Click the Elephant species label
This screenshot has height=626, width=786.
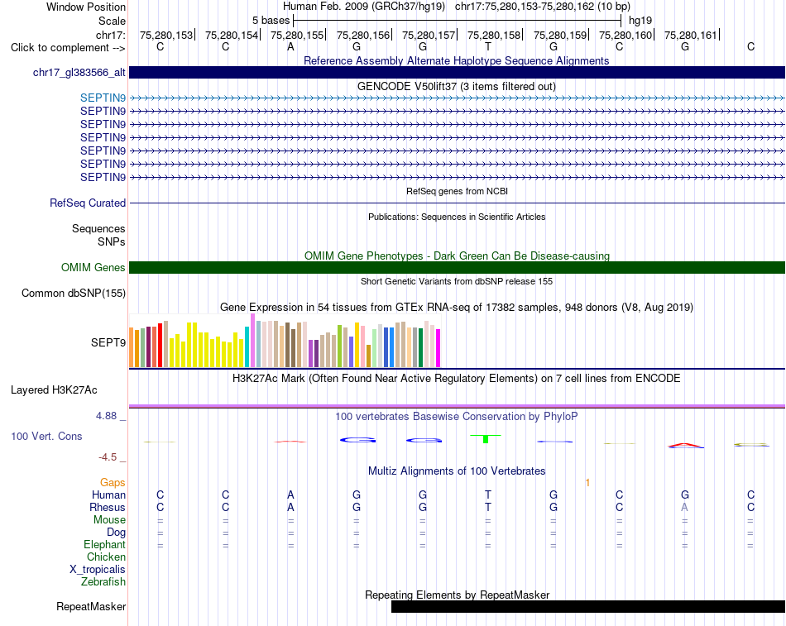104,544
